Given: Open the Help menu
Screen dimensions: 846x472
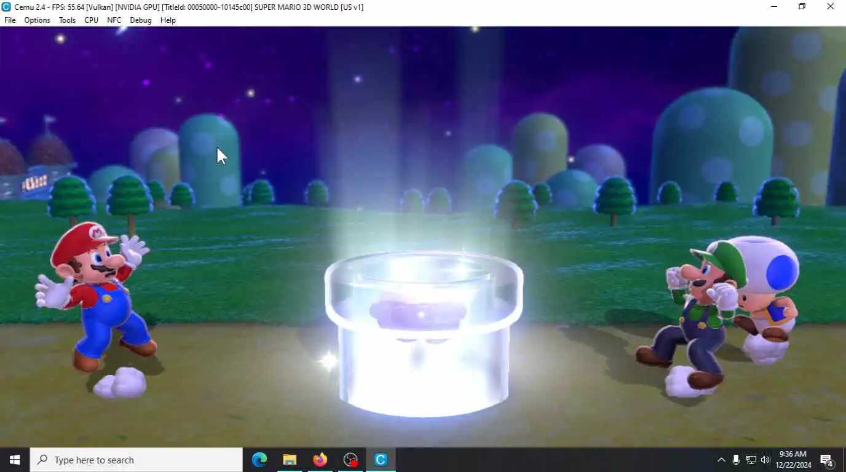Looking at the screenshot, I should (x=168, y=20).
